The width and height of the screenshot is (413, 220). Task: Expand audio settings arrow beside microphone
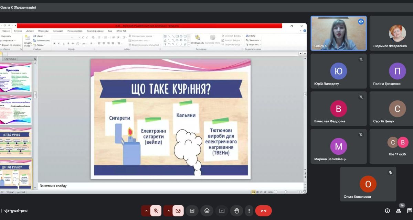pyautogui.click(x=146, y=211)
